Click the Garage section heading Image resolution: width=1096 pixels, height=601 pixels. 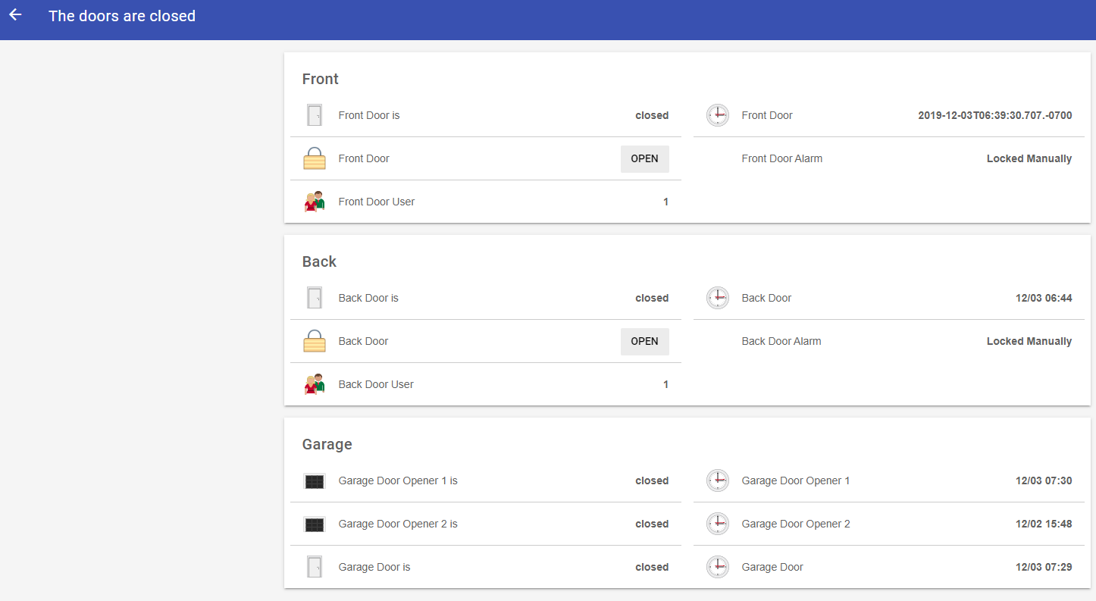(x=327, y=444)
